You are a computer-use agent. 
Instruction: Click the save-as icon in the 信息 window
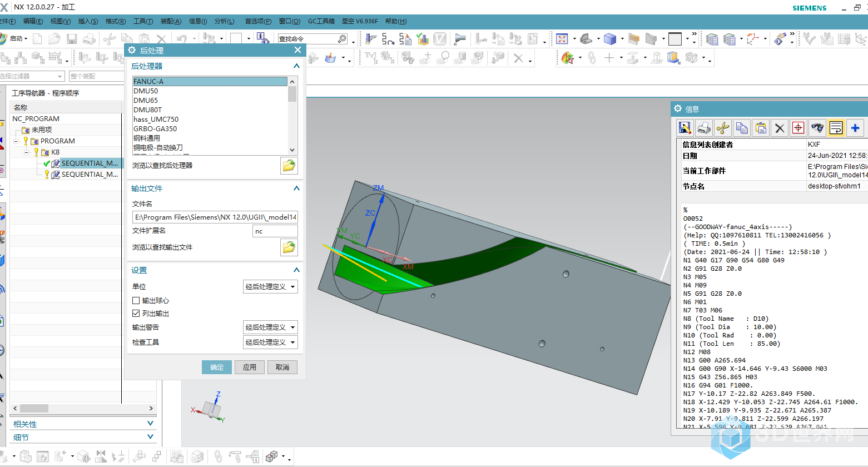click(685, 128)
